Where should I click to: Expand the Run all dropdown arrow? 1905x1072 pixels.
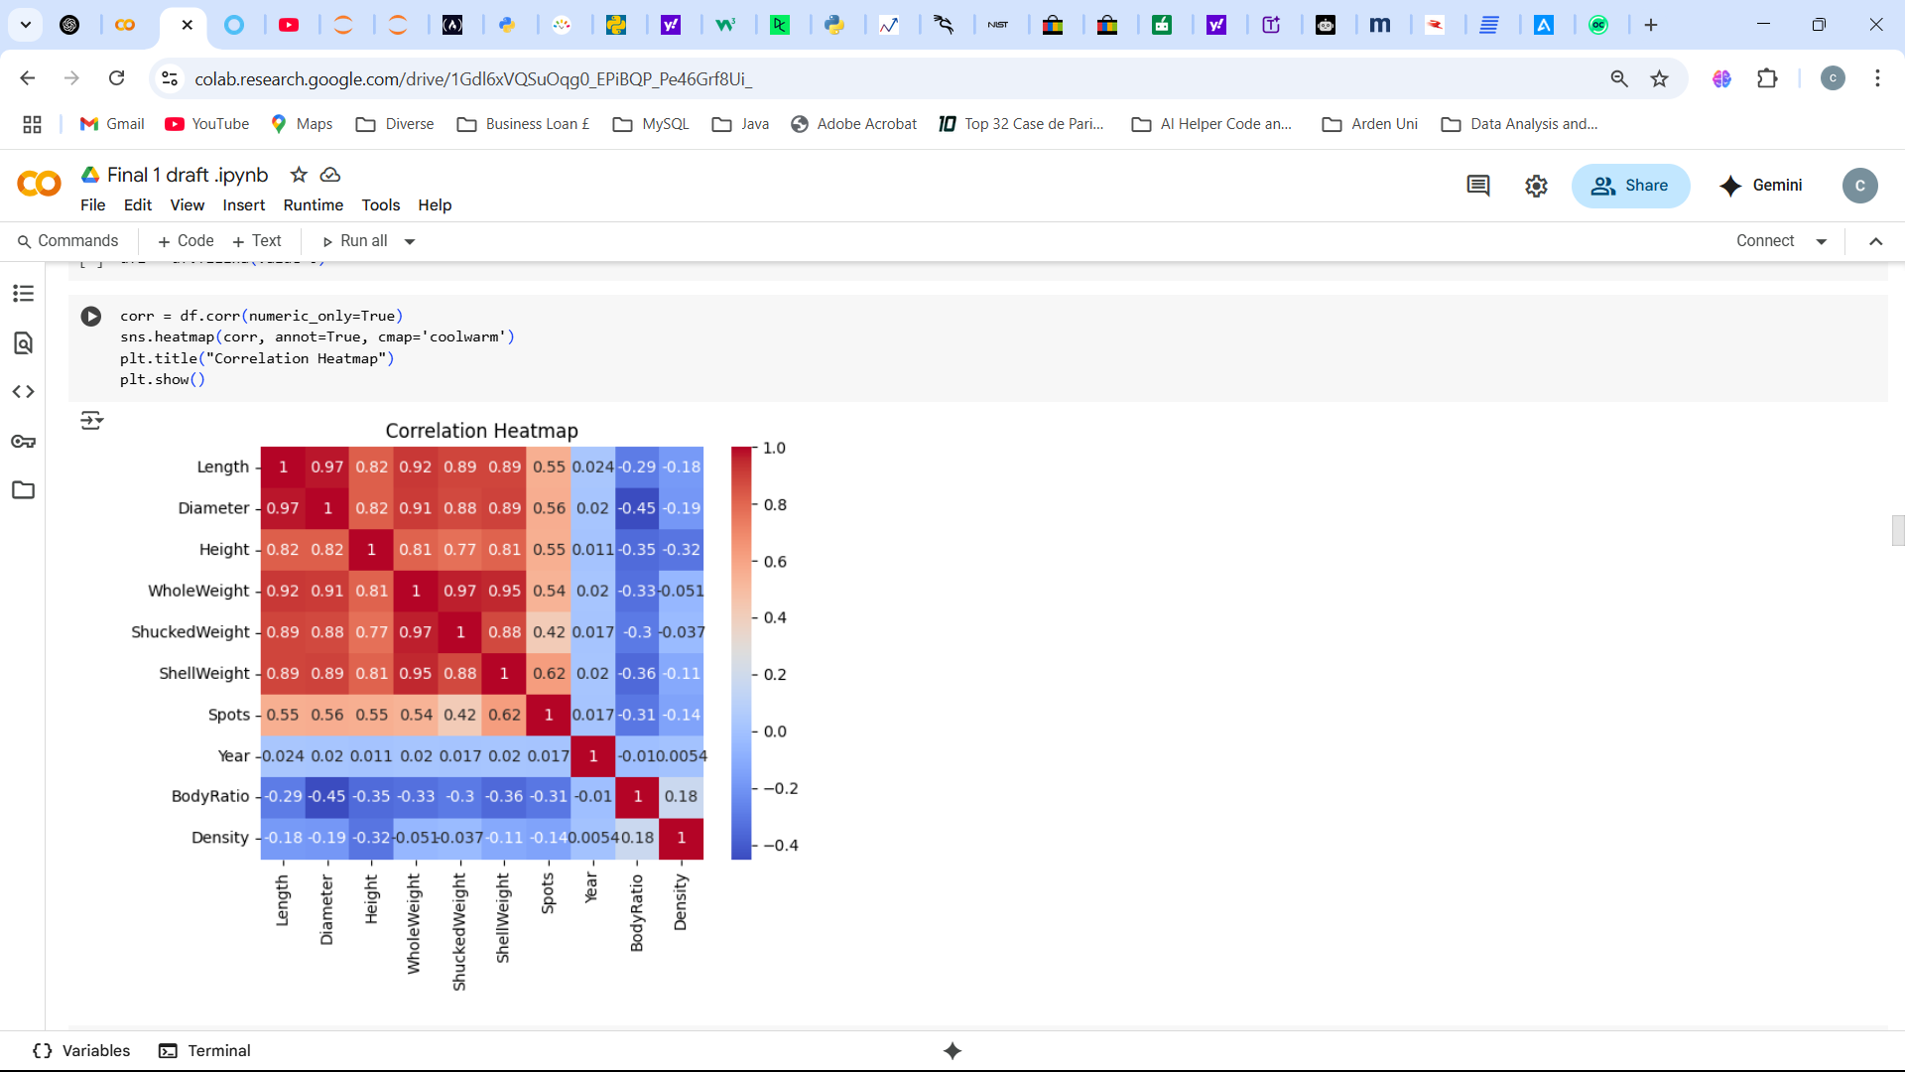tap(410, 241)
